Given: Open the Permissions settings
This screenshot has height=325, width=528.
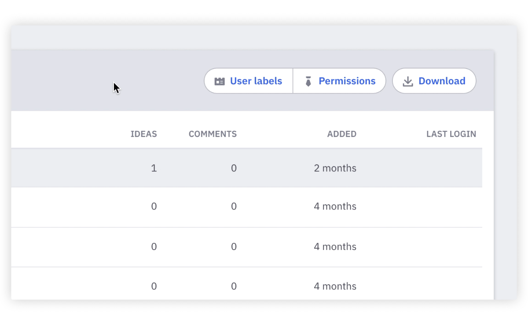Looking at the screenshot, I should tap(340, 81).
